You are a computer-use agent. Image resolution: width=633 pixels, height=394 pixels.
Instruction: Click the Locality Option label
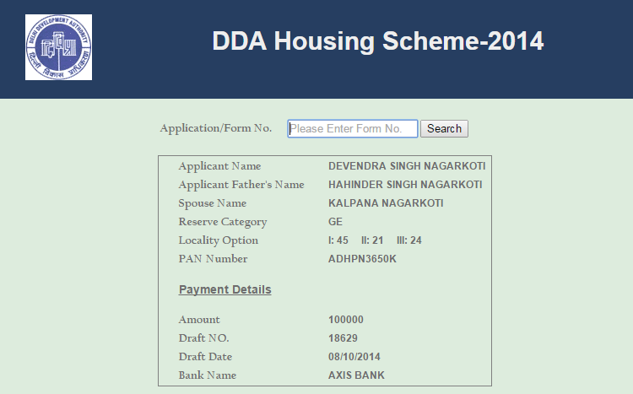(x=219, y=240)
